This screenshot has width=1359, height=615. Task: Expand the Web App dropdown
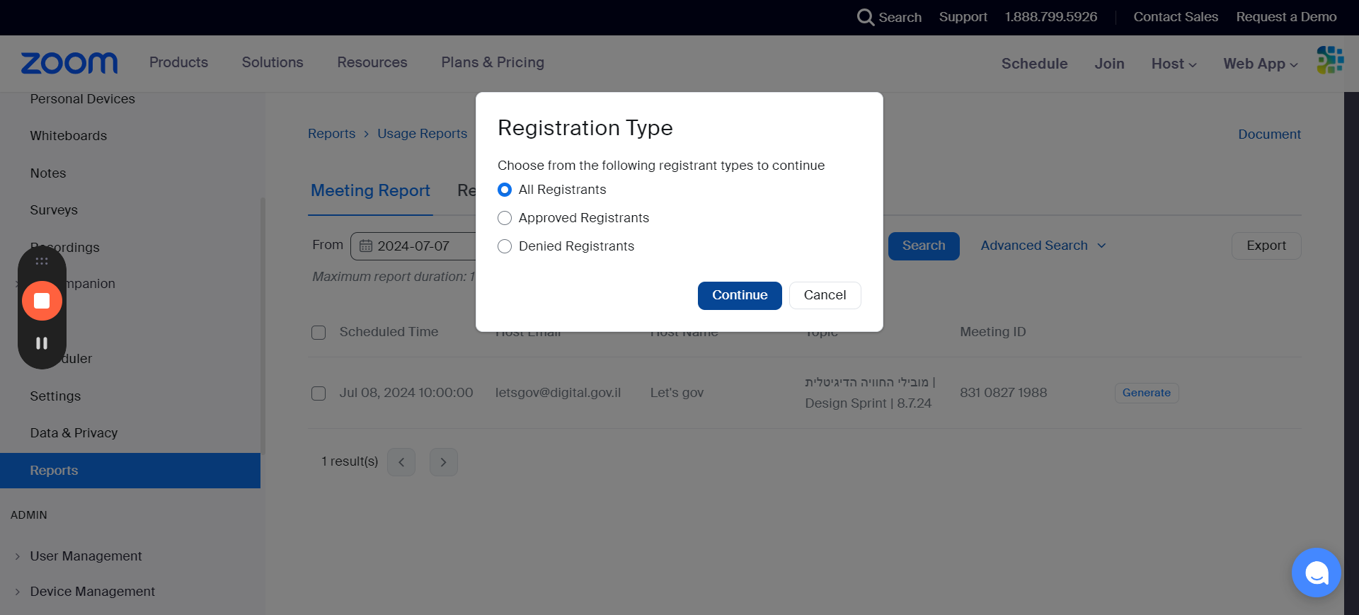tap(1260, 64)
